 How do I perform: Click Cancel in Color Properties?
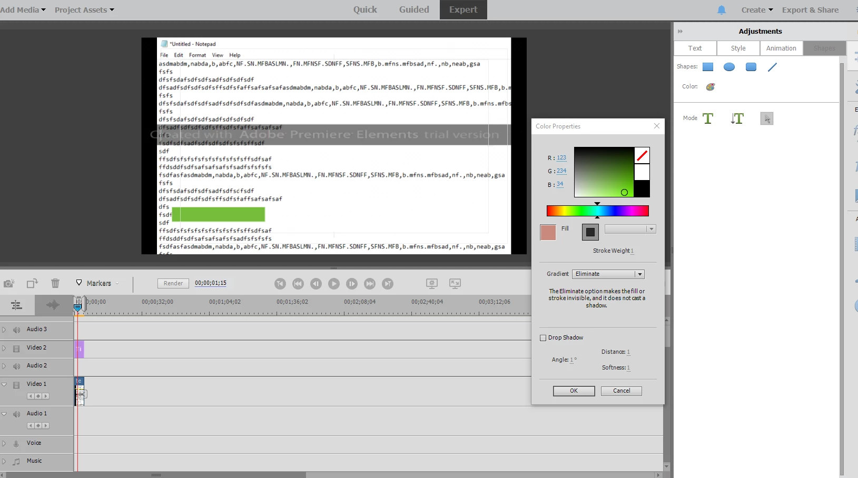click(x=622, y=391)
